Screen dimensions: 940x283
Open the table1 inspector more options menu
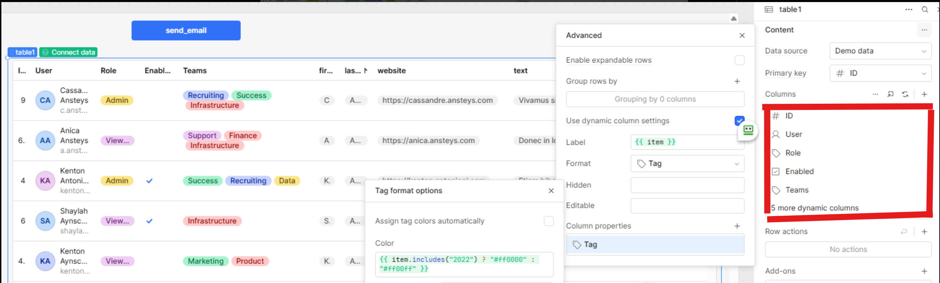click(x=909, y=10)
